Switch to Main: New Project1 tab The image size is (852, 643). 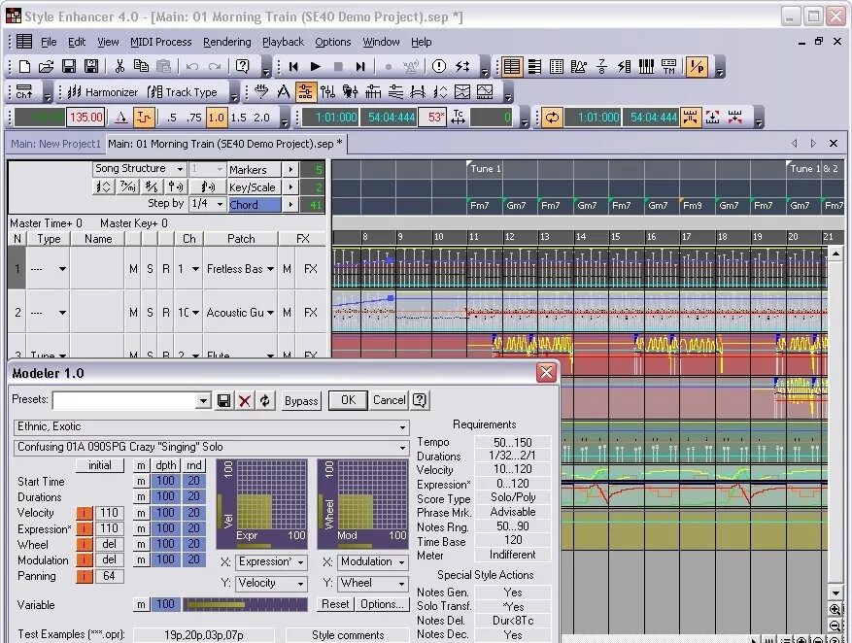coord(56,144)
